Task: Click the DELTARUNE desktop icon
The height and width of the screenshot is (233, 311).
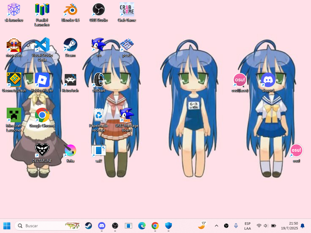Action: pyautogui.click(x=42, y=153)
